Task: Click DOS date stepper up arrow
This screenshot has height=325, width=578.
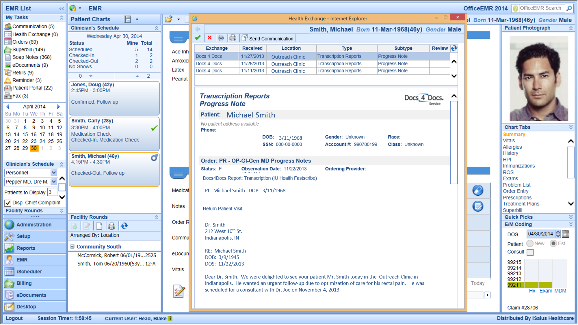Action: (x=558, y=232)
